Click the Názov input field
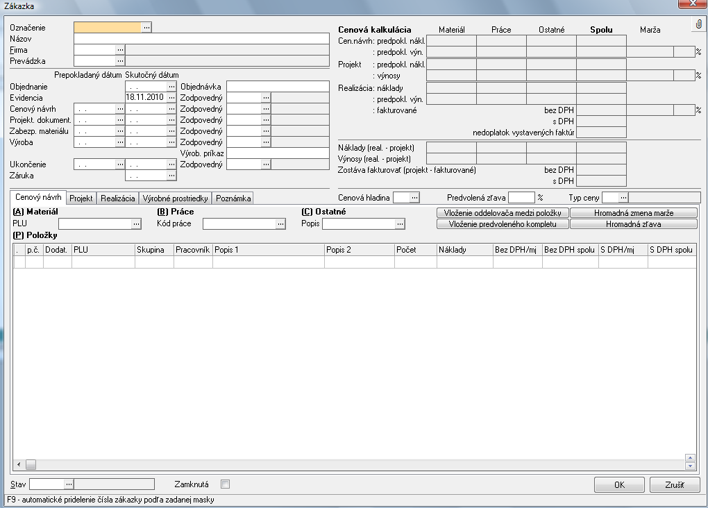The image size is (708, 508). [x=201, y=39]
